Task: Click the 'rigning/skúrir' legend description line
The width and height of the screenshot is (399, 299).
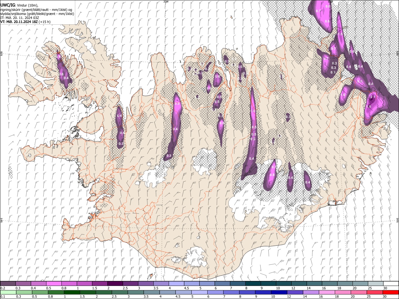Action: (36, 9)
